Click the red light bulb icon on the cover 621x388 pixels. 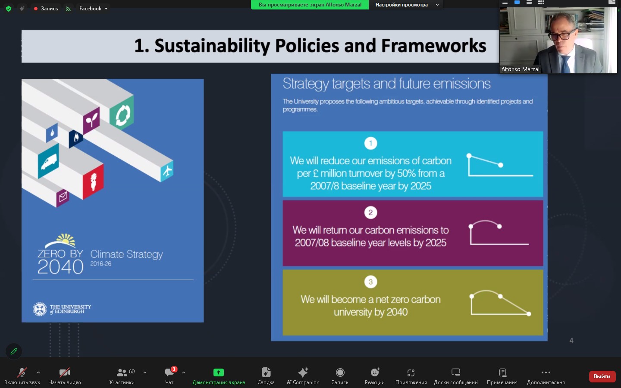pos(93,181)
